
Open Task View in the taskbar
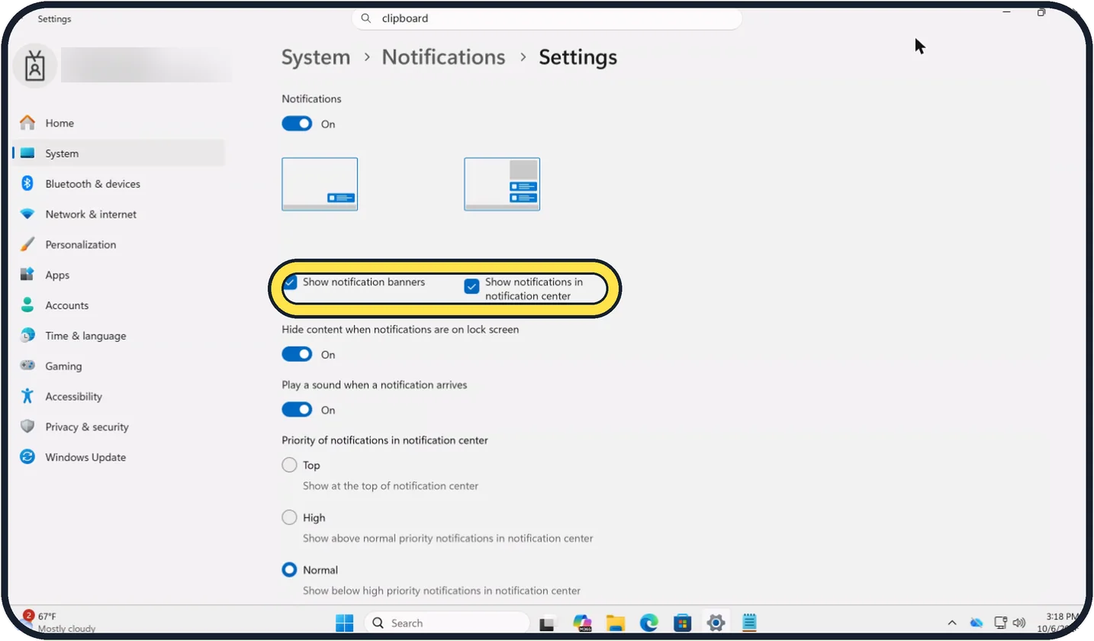tap(547, 623)
